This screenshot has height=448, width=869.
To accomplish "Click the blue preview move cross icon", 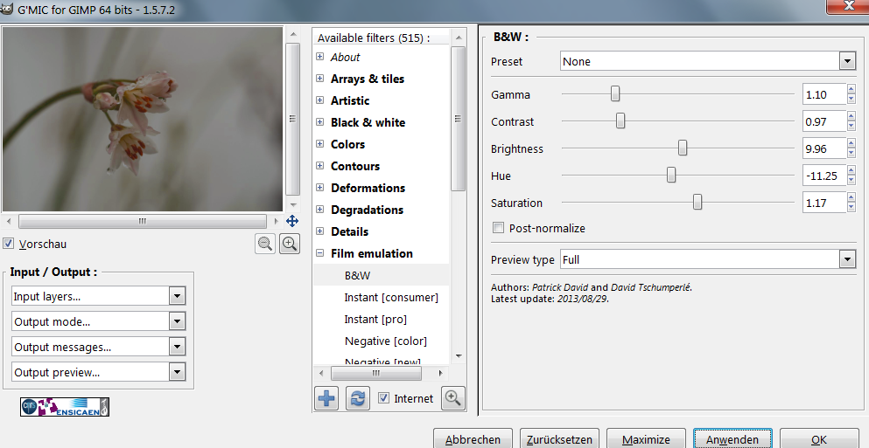I will (292, 221).
